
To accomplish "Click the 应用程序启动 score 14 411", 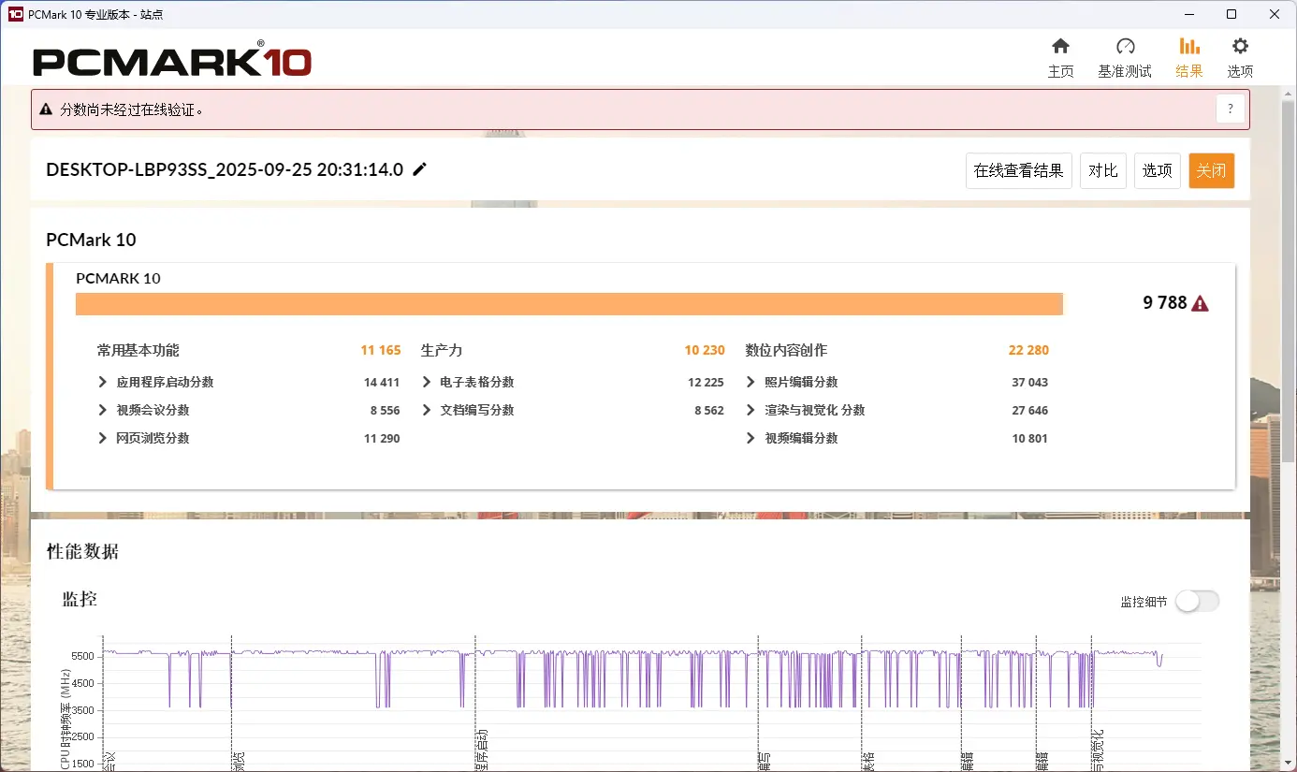I will point(382,383).
